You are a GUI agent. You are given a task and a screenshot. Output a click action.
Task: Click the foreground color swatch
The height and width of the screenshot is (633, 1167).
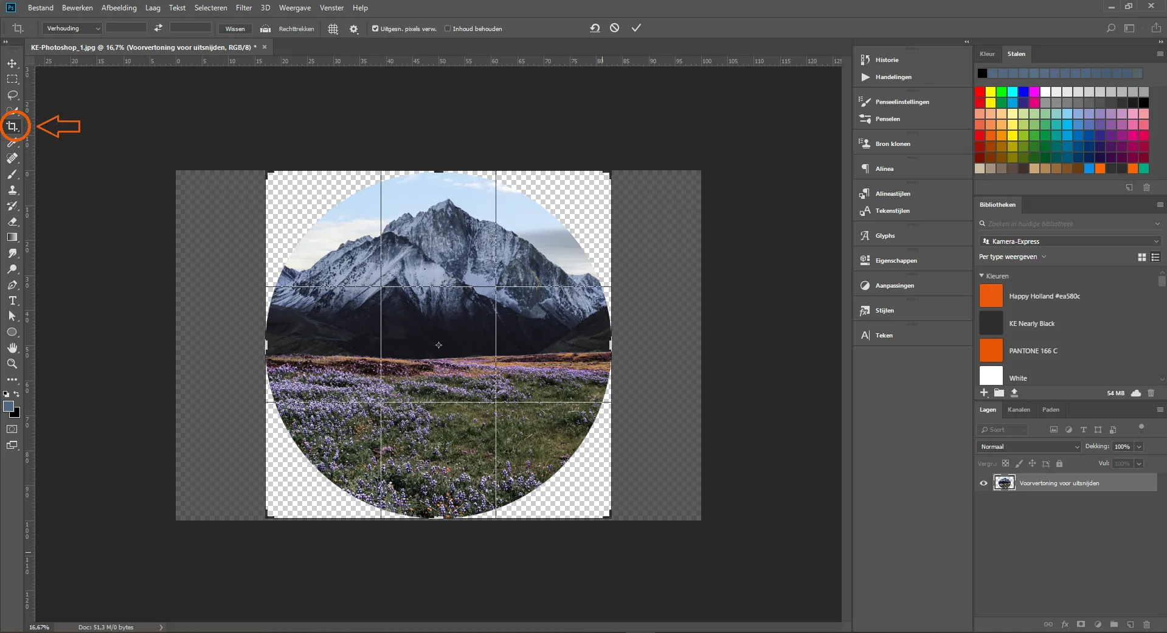tap(9, 406)
